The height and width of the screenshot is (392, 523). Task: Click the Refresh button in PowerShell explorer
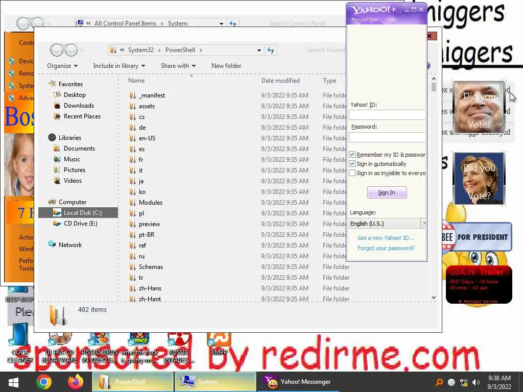pyautogui.click(x=271, y=50)
